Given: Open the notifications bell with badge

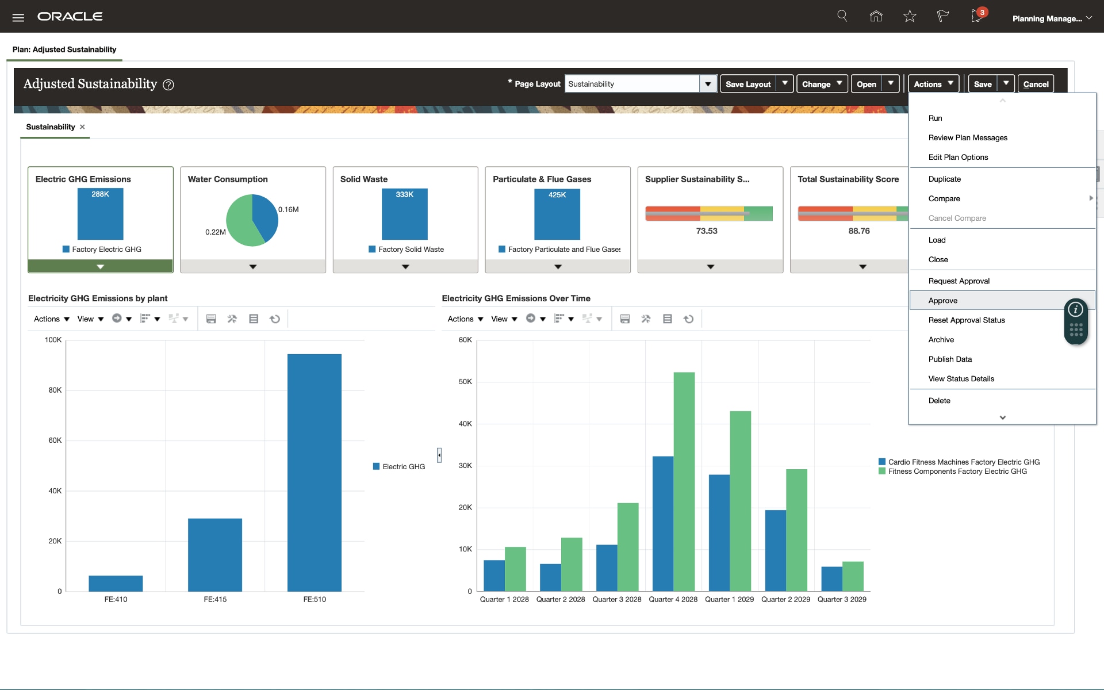Looking at the screenshot, I should tap(977, 16).
